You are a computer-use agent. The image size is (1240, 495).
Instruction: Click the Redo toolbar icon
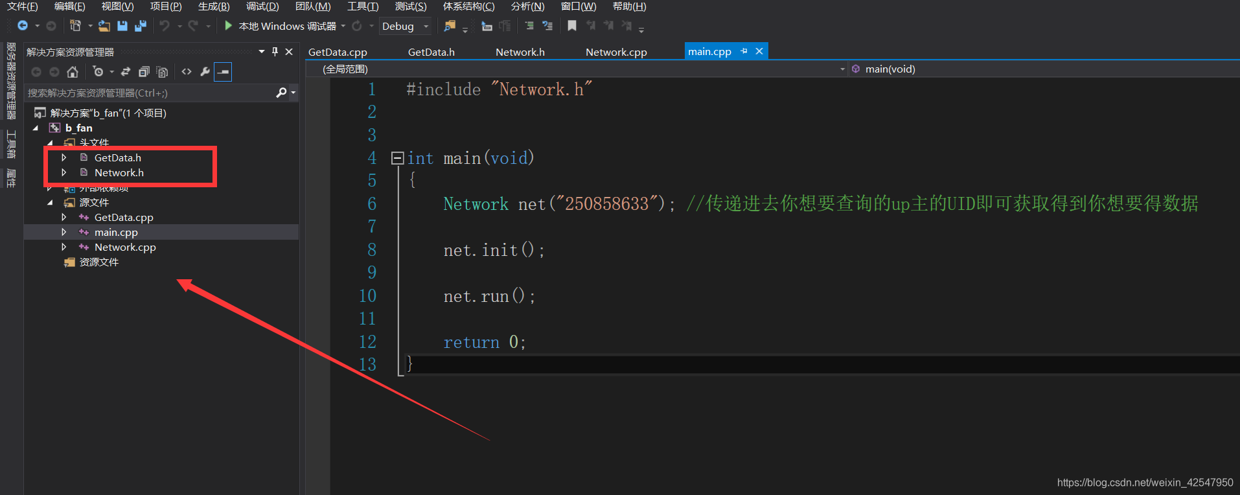tap(193, 26)
